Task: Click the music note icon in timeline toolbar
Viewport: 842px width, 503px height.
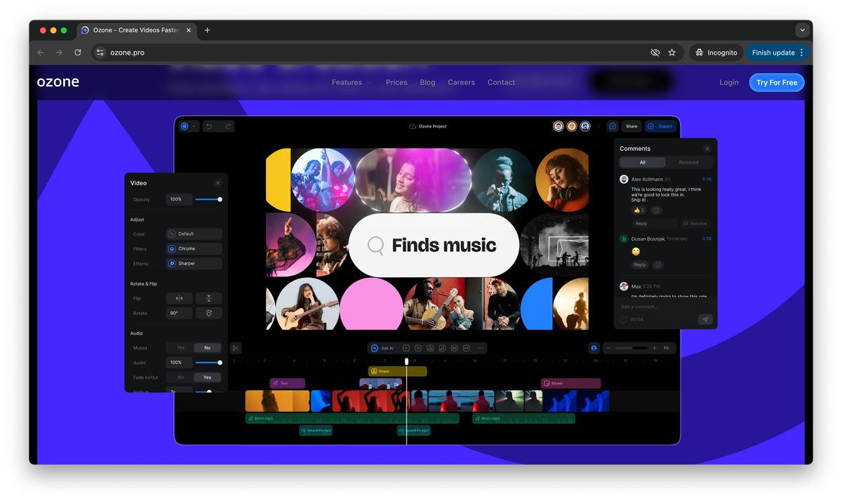Action: [x=442, y=348]
